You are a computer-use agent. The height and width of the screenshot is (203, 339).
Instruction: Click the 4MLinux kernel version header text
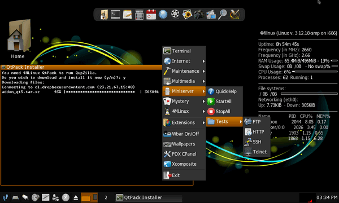point(298,33)
